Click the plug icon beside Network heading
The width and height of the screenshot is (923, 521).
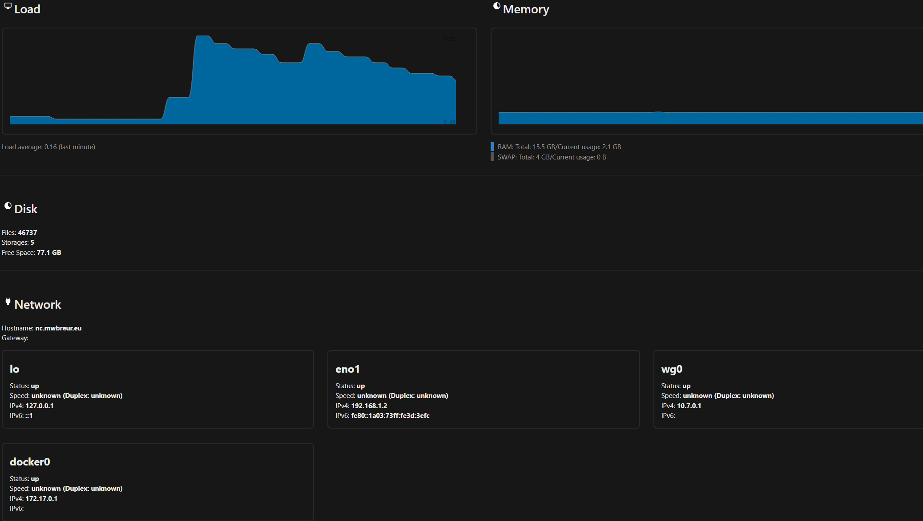(8, 302)
